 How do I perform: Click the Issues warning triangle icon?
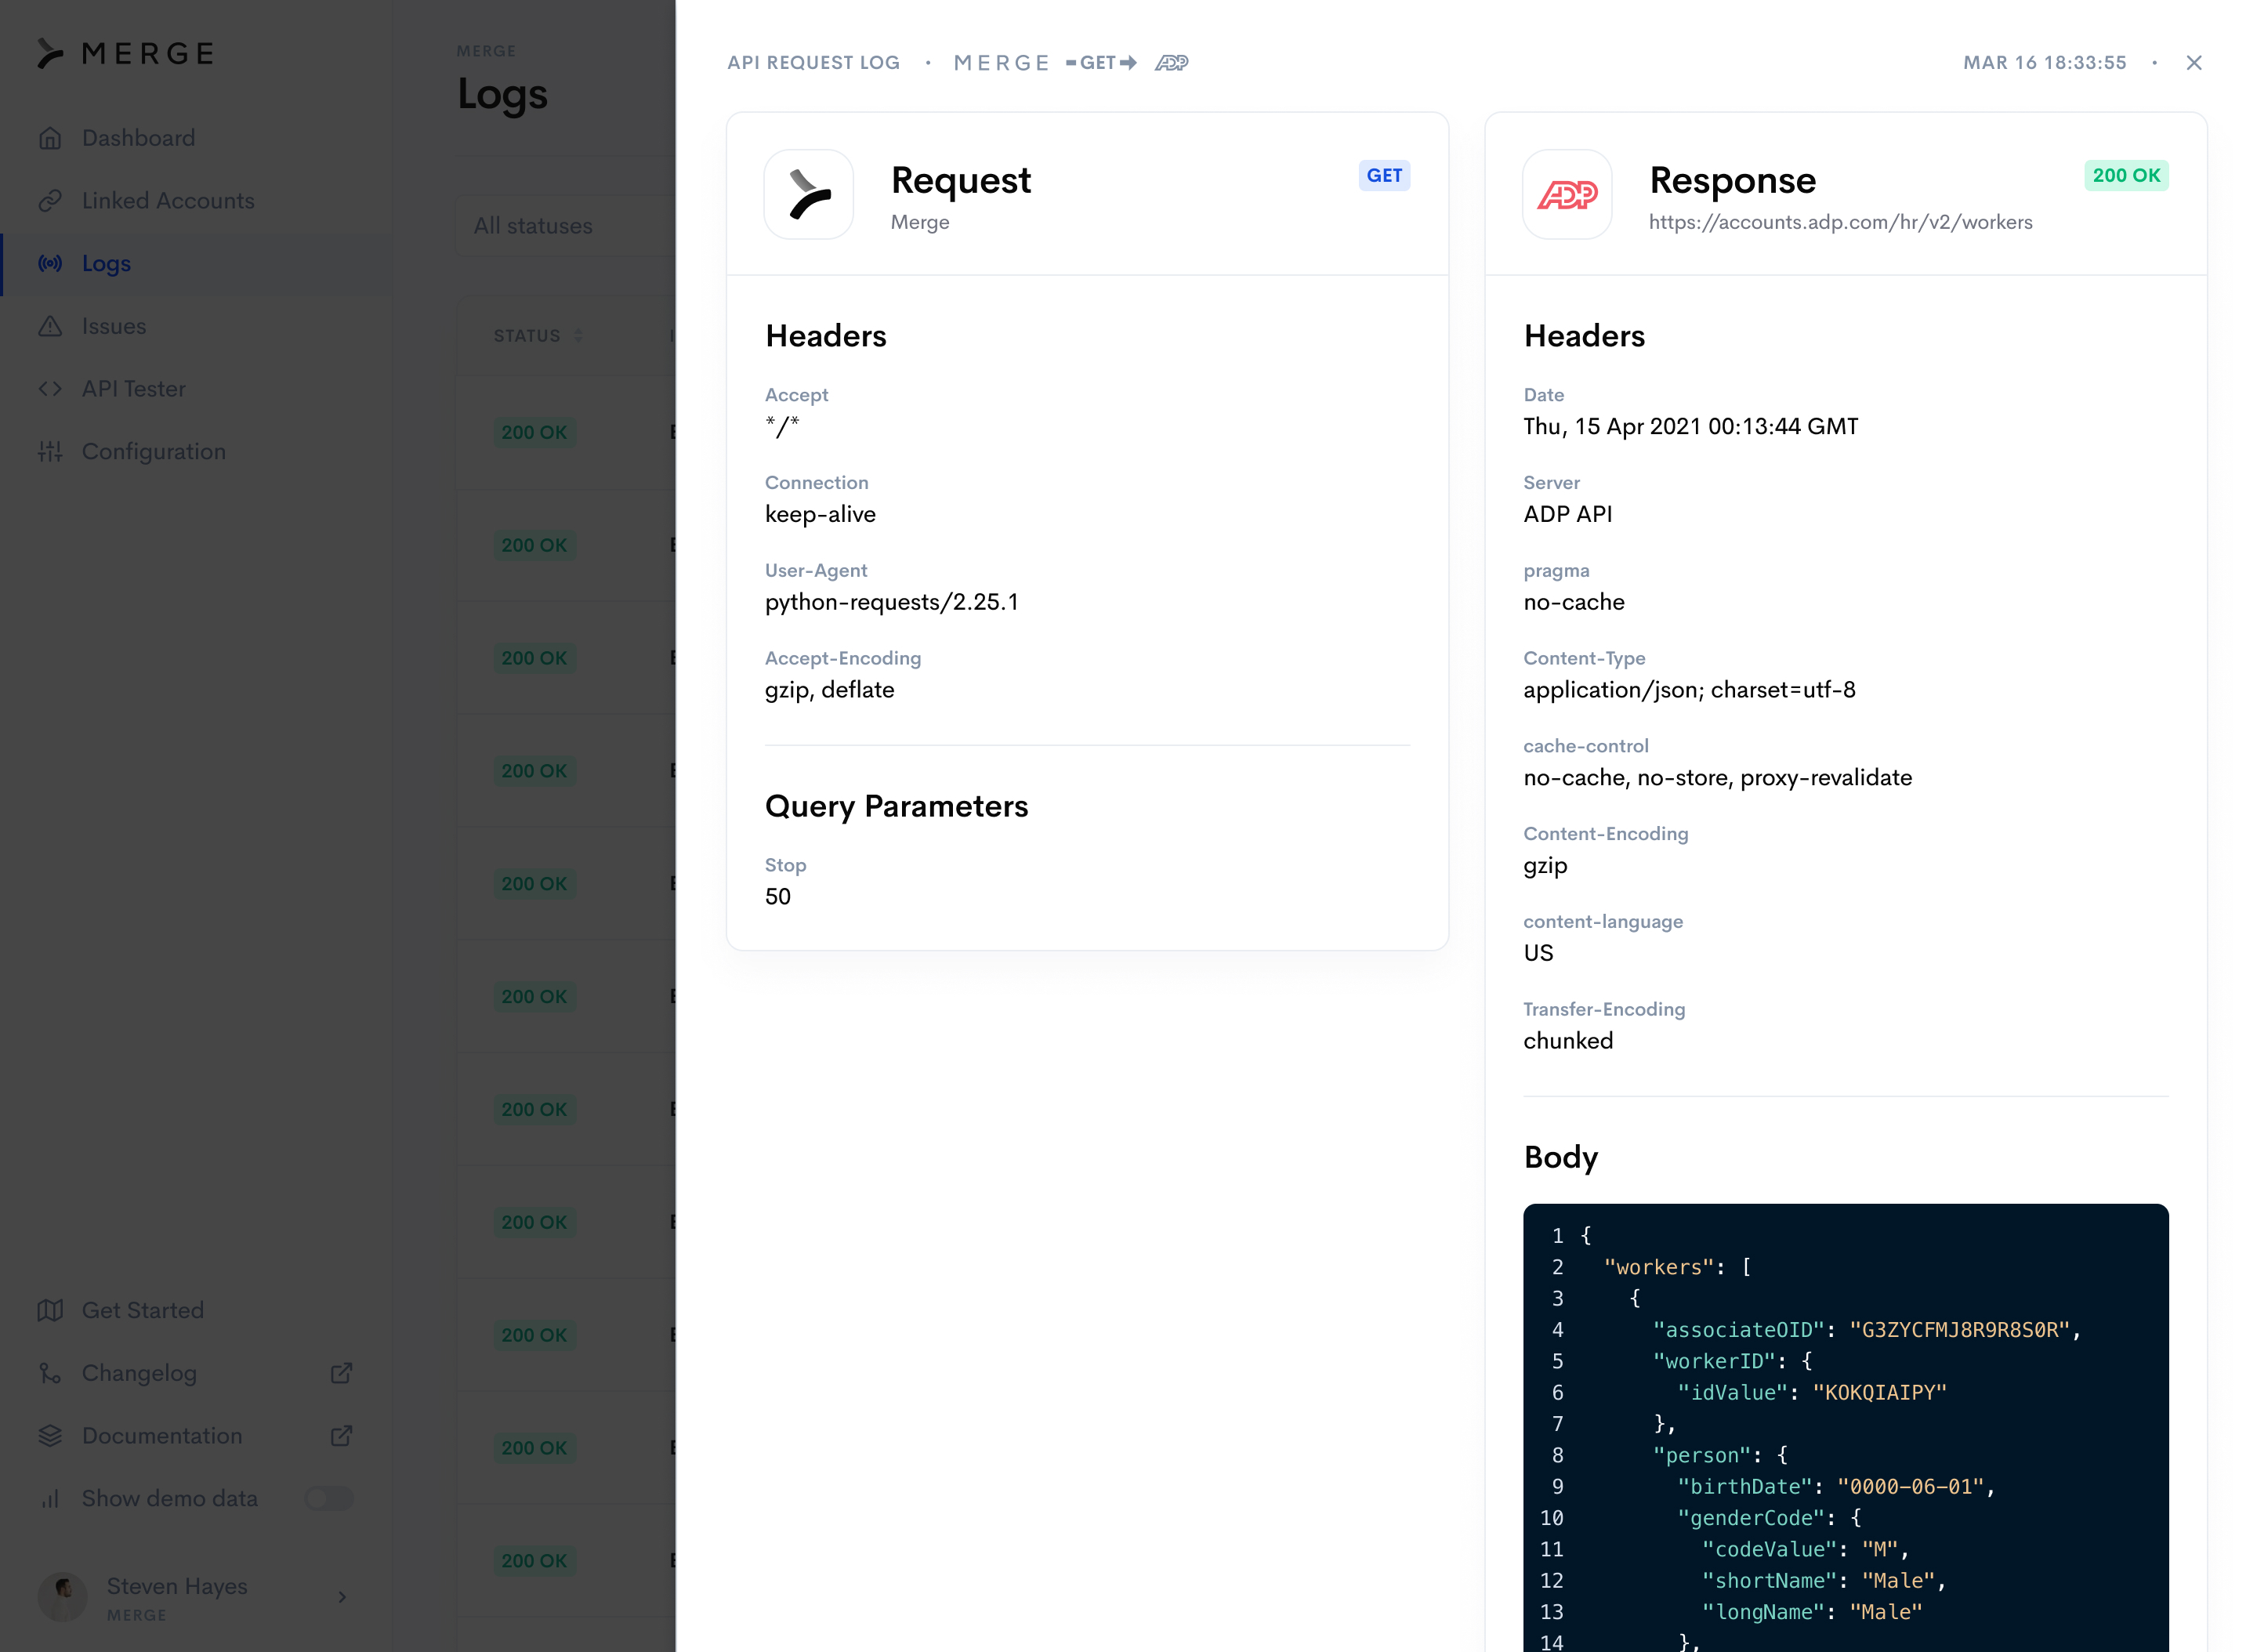pos(50,326)
